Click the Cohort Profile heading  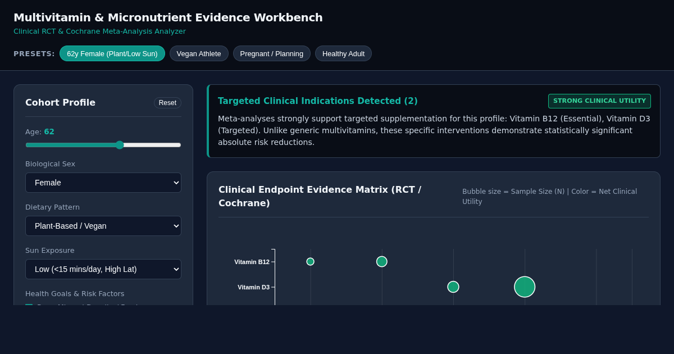(60, 103)
